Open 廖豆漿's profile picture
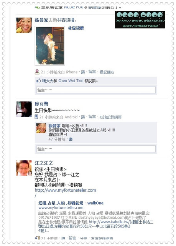 click(x=24, y=109)
